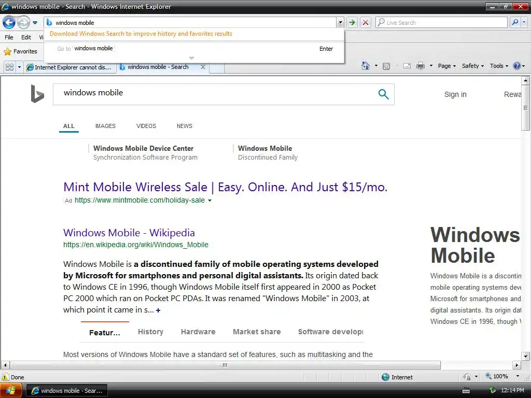Expand the autocomplete list chevron

tap(191, 58)
